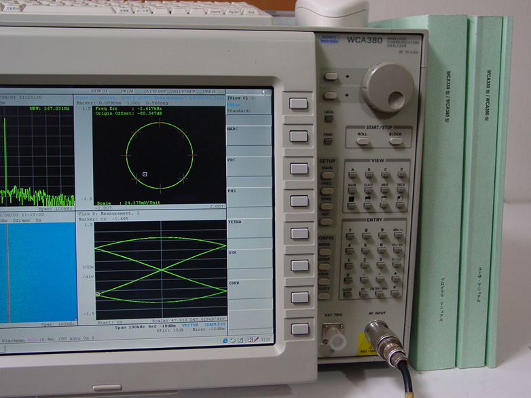Image resolution: width=531 pixels, height=398 pixels.
Task: Push the BLOCK start/stop key
Action: pos(395,141)
